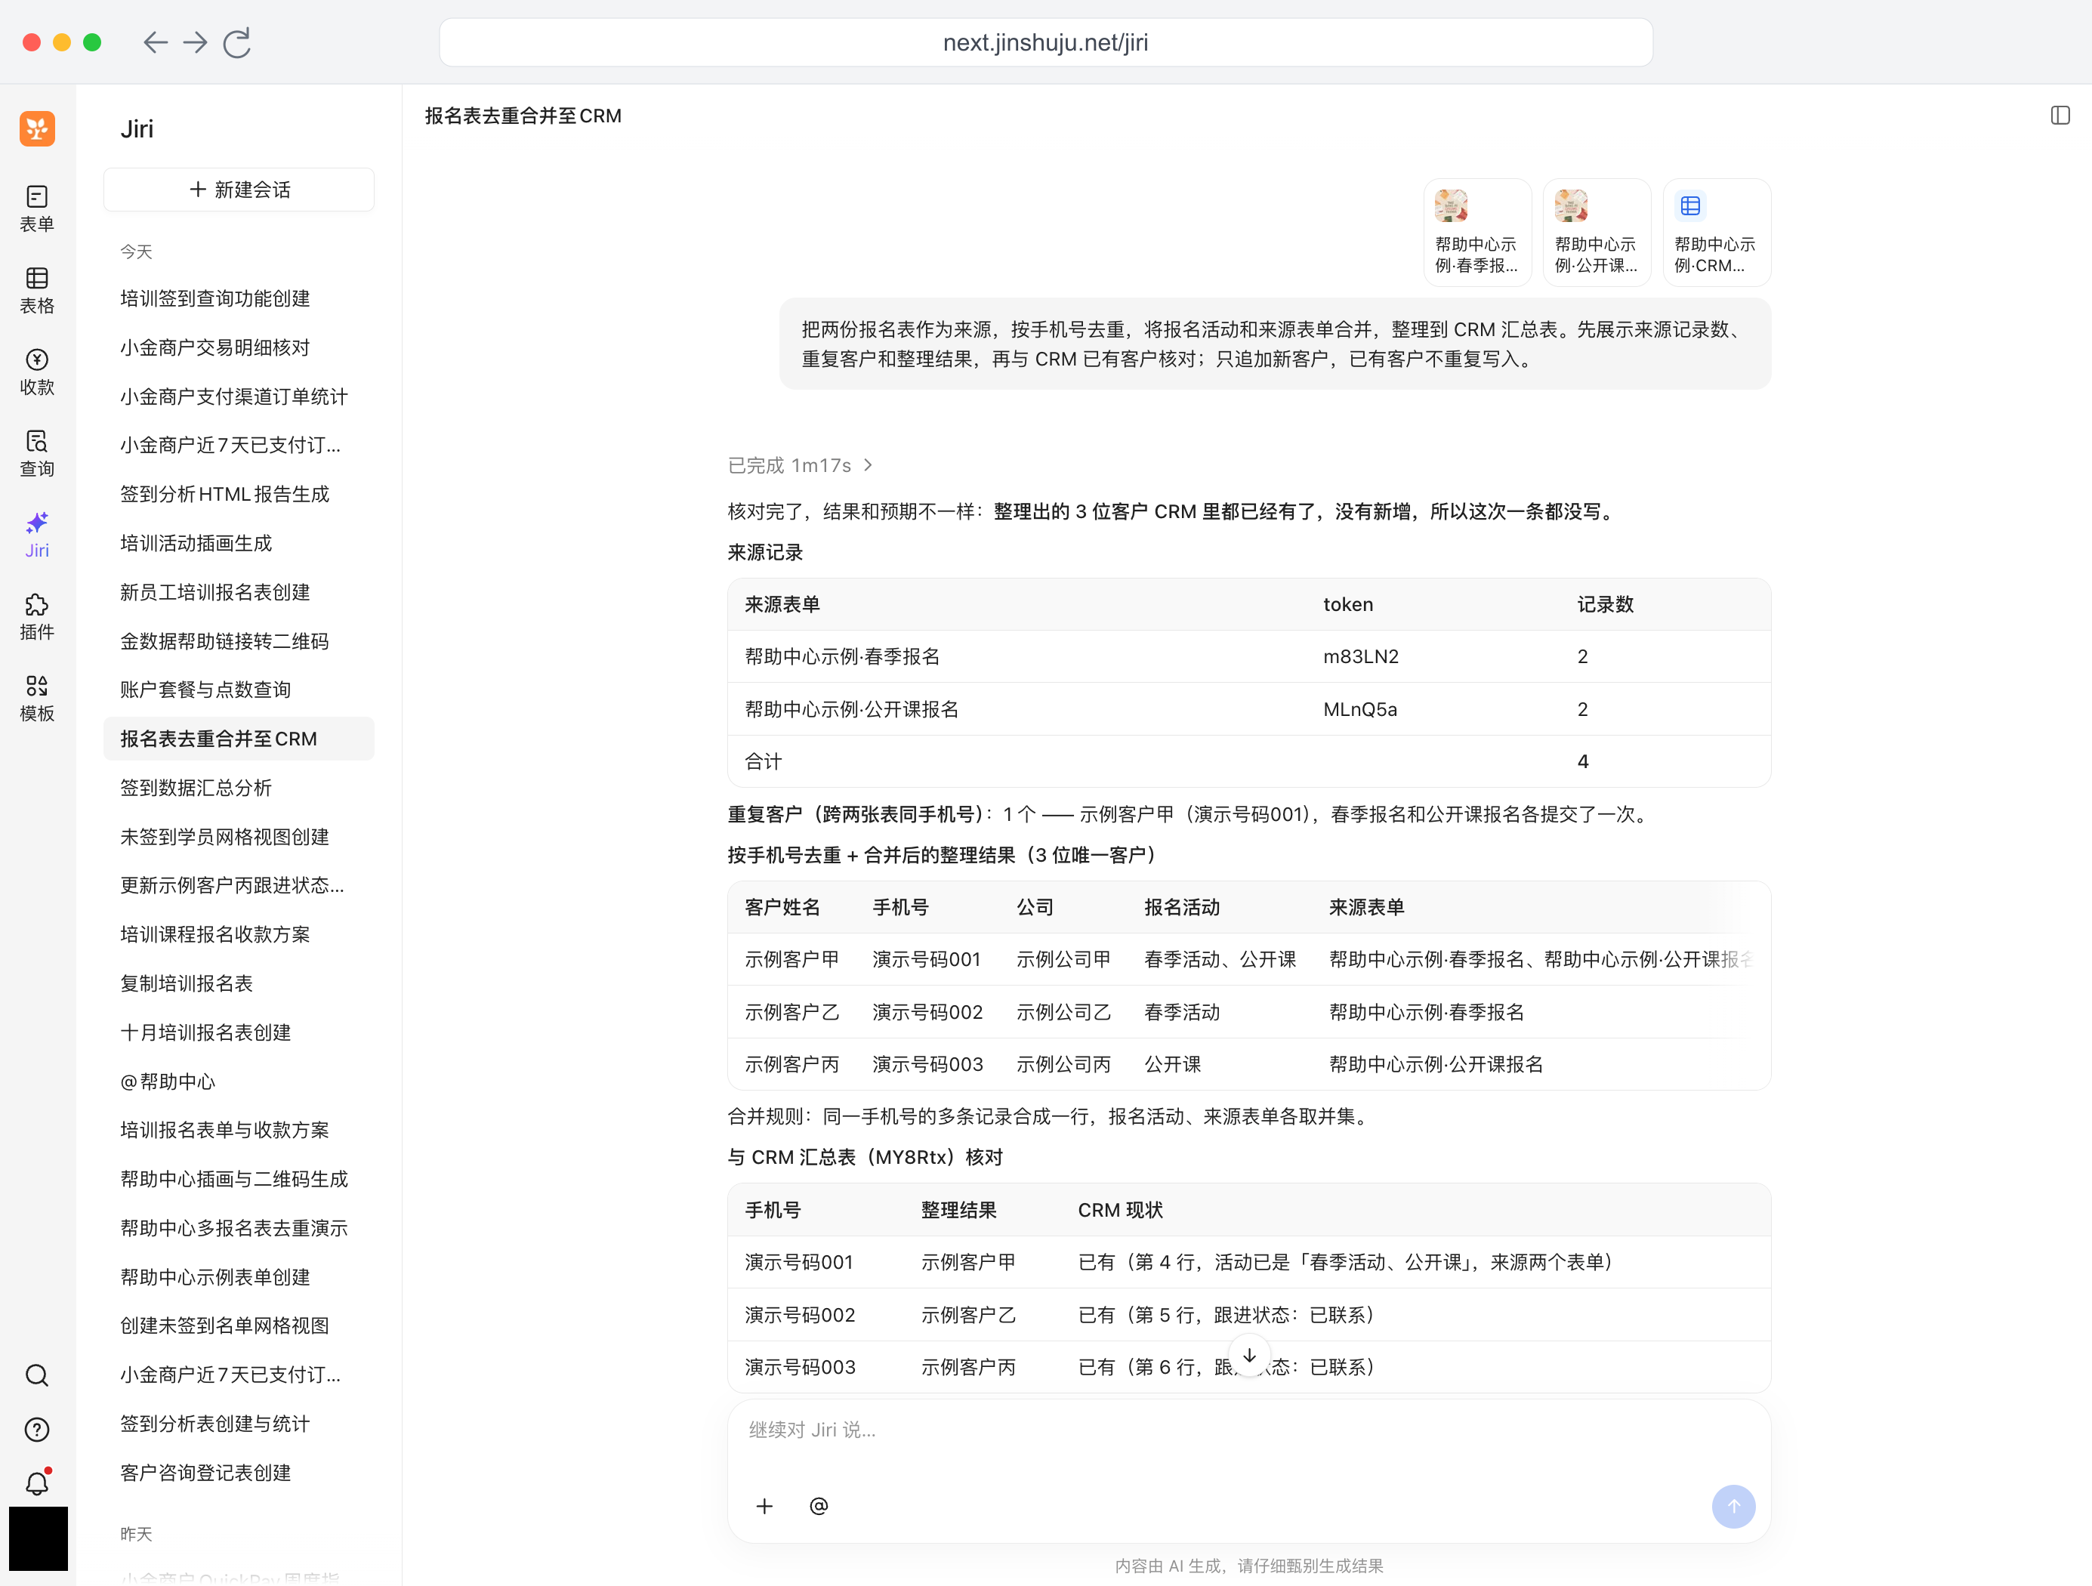Open conversation 培训活动插画生成
The image size is (2092, 1586).
click(239, 543)
